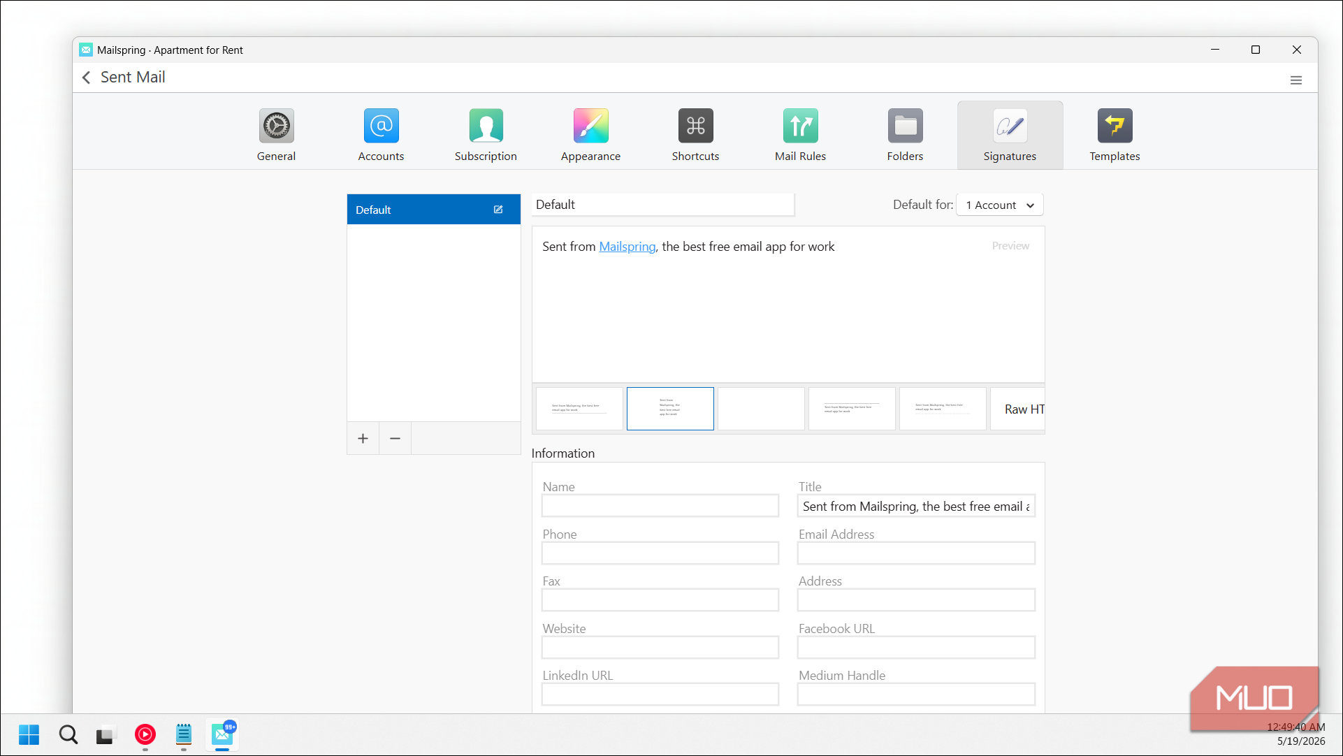Click the Mailspring icon in taskbar
Screen dimensions: 1343x756
(x=222, y=734)
